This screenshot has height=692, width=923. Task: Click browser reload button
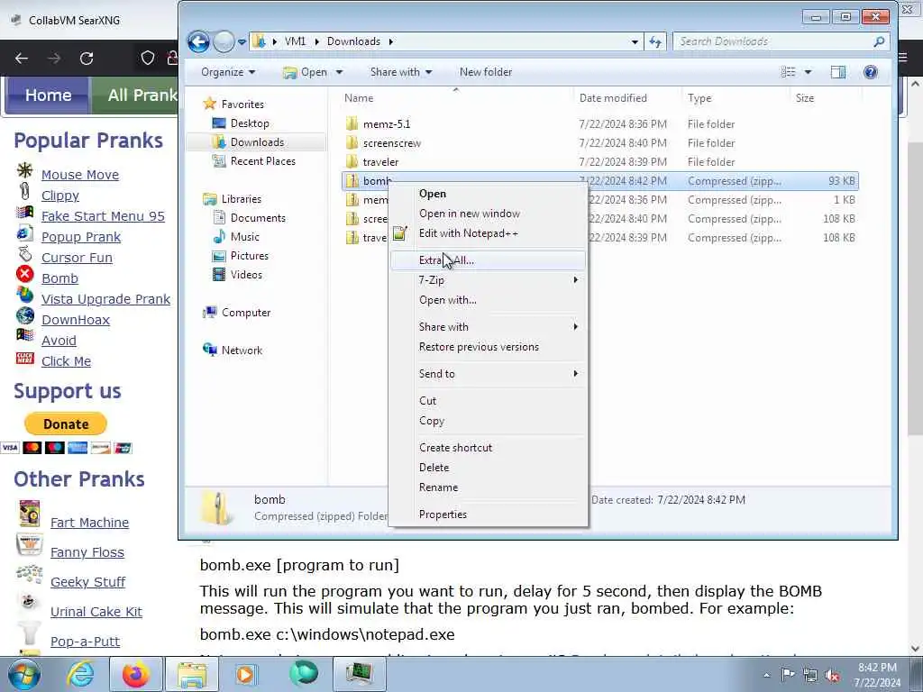click(87, 59)
